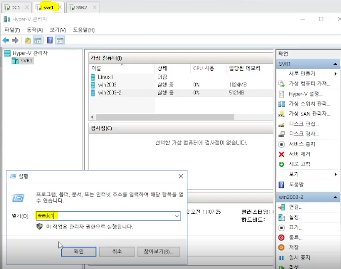Click the win2003-2 VM icon
The height and width of the screenshot is (269, 341).
(x=93, y=93)
